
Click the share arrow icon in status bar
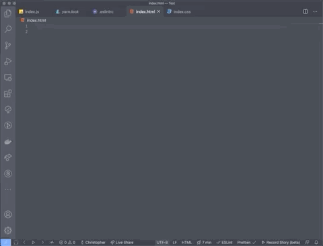(52, 242)
